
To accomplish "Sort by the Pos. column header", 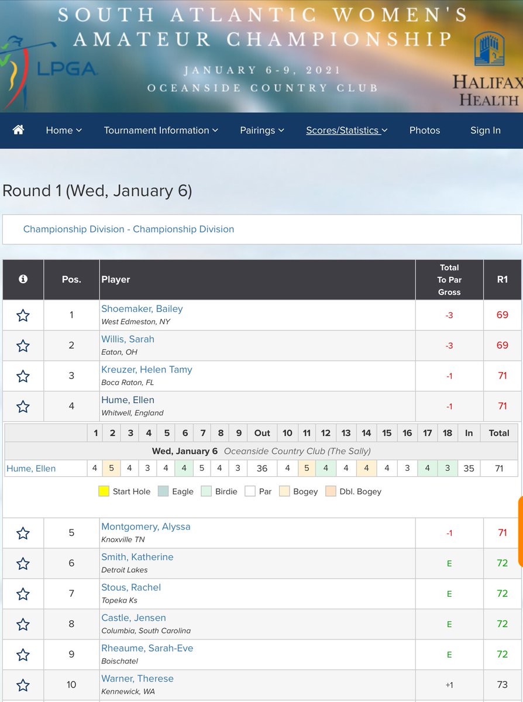I will 71,280.
